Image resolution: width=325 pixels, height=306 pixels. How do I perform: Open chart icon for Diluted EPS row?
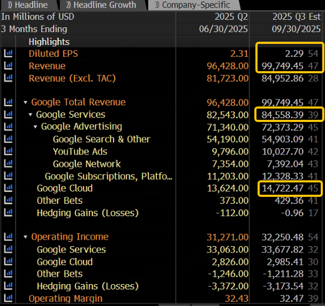tap(8, 53)
